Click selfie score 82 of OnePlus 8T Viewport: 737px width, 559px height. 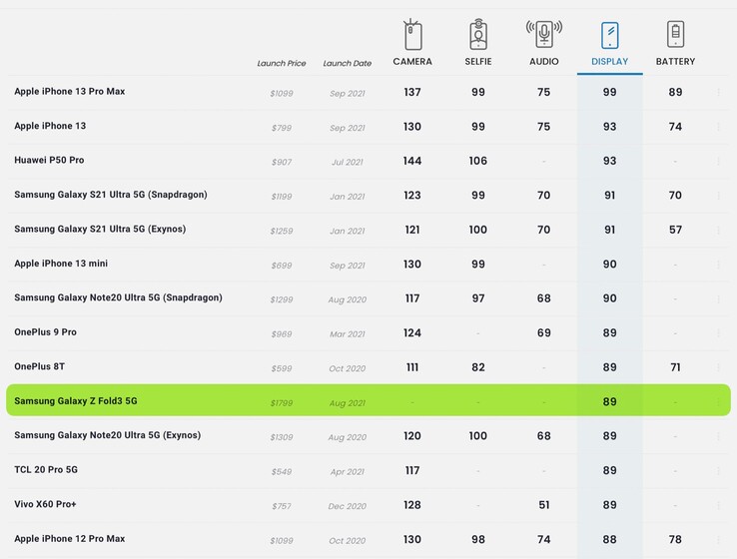(x=478, y=367)
